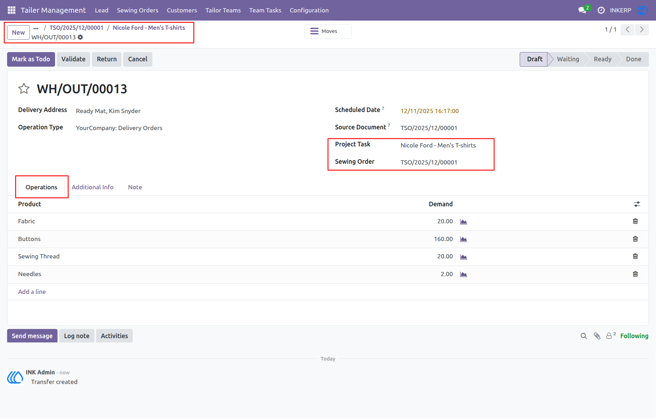
Task: Open the messages chat icon in top bar
Action: pos(582,10)
